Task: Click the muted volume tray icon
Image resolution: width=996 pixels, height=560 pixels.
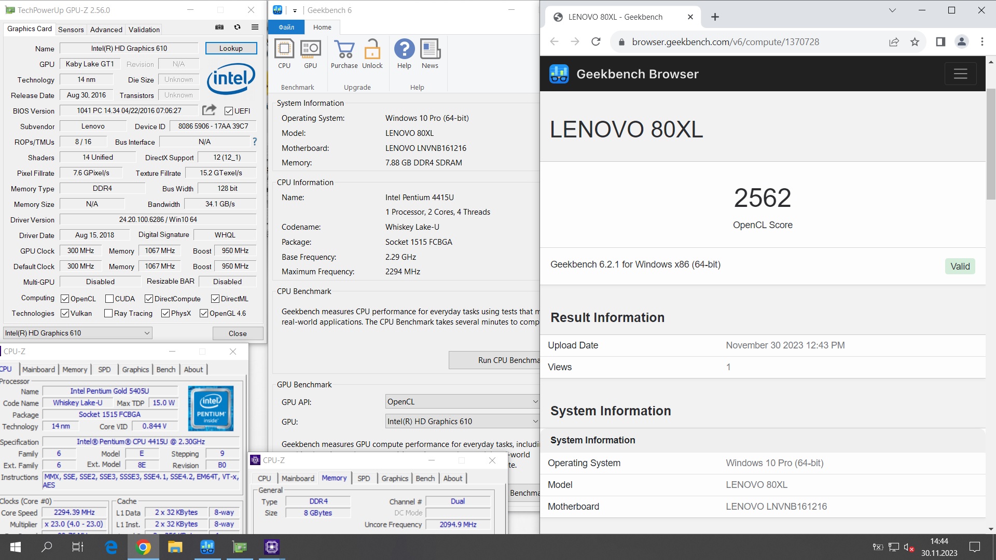Action: [x=908, y=547]
